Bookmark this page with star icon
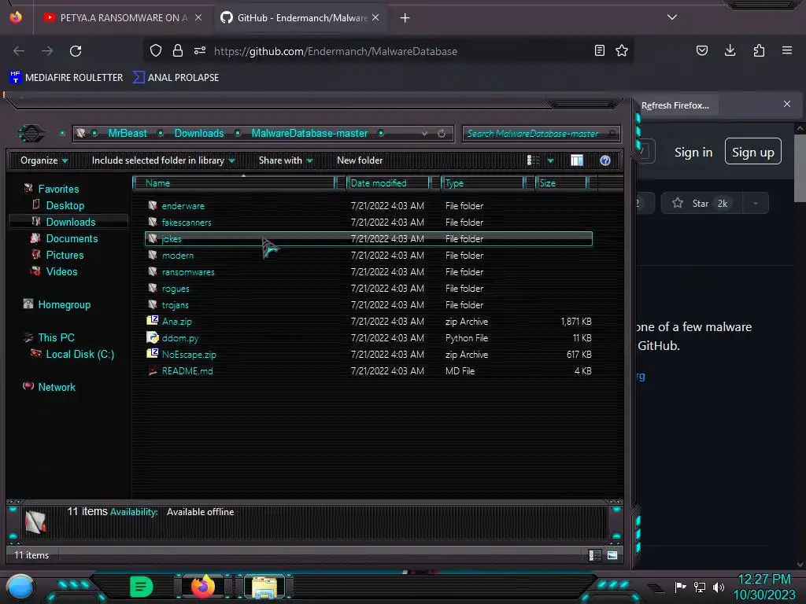The height and width of the screenshot is (604, 806). [622, 50]
